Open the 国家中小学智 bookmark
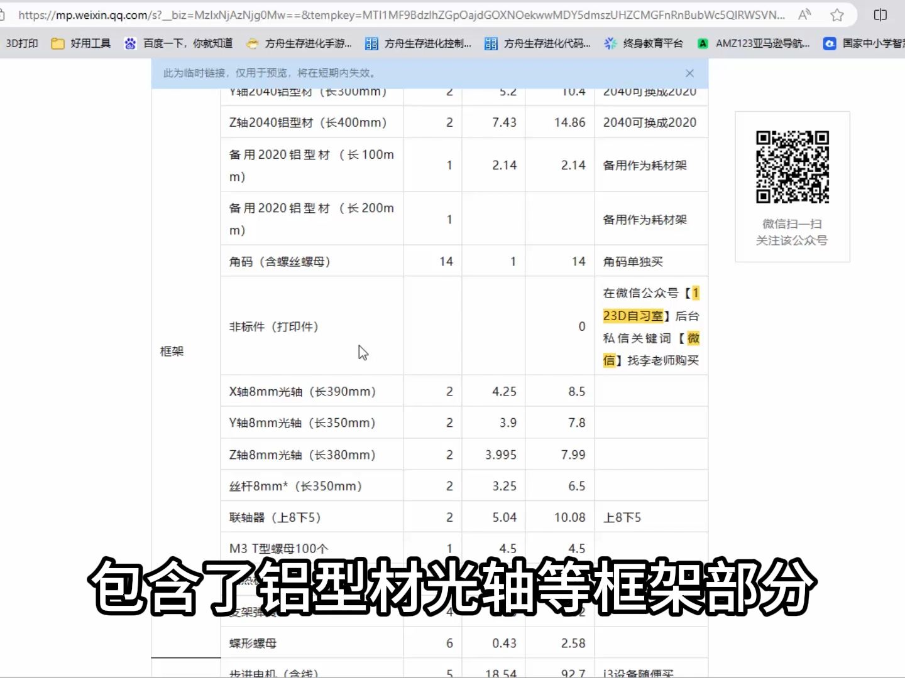 coord(864,43)
